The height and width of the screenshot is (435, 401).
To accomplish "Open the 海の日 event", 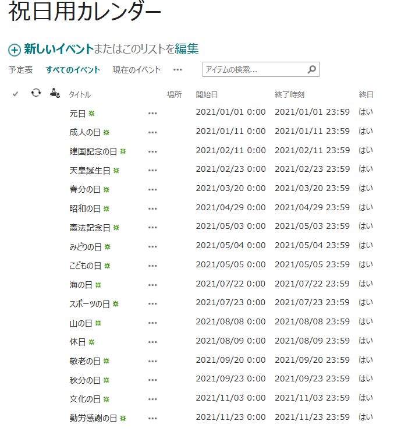I will (x=81, y=285).
